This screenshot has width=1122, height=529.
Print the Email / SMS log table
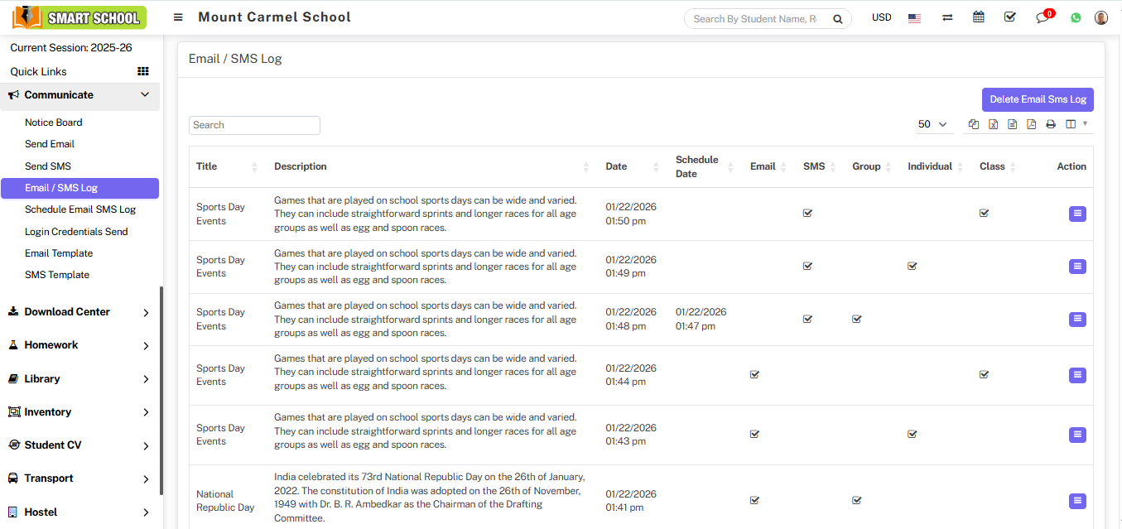click(1051, 124)
